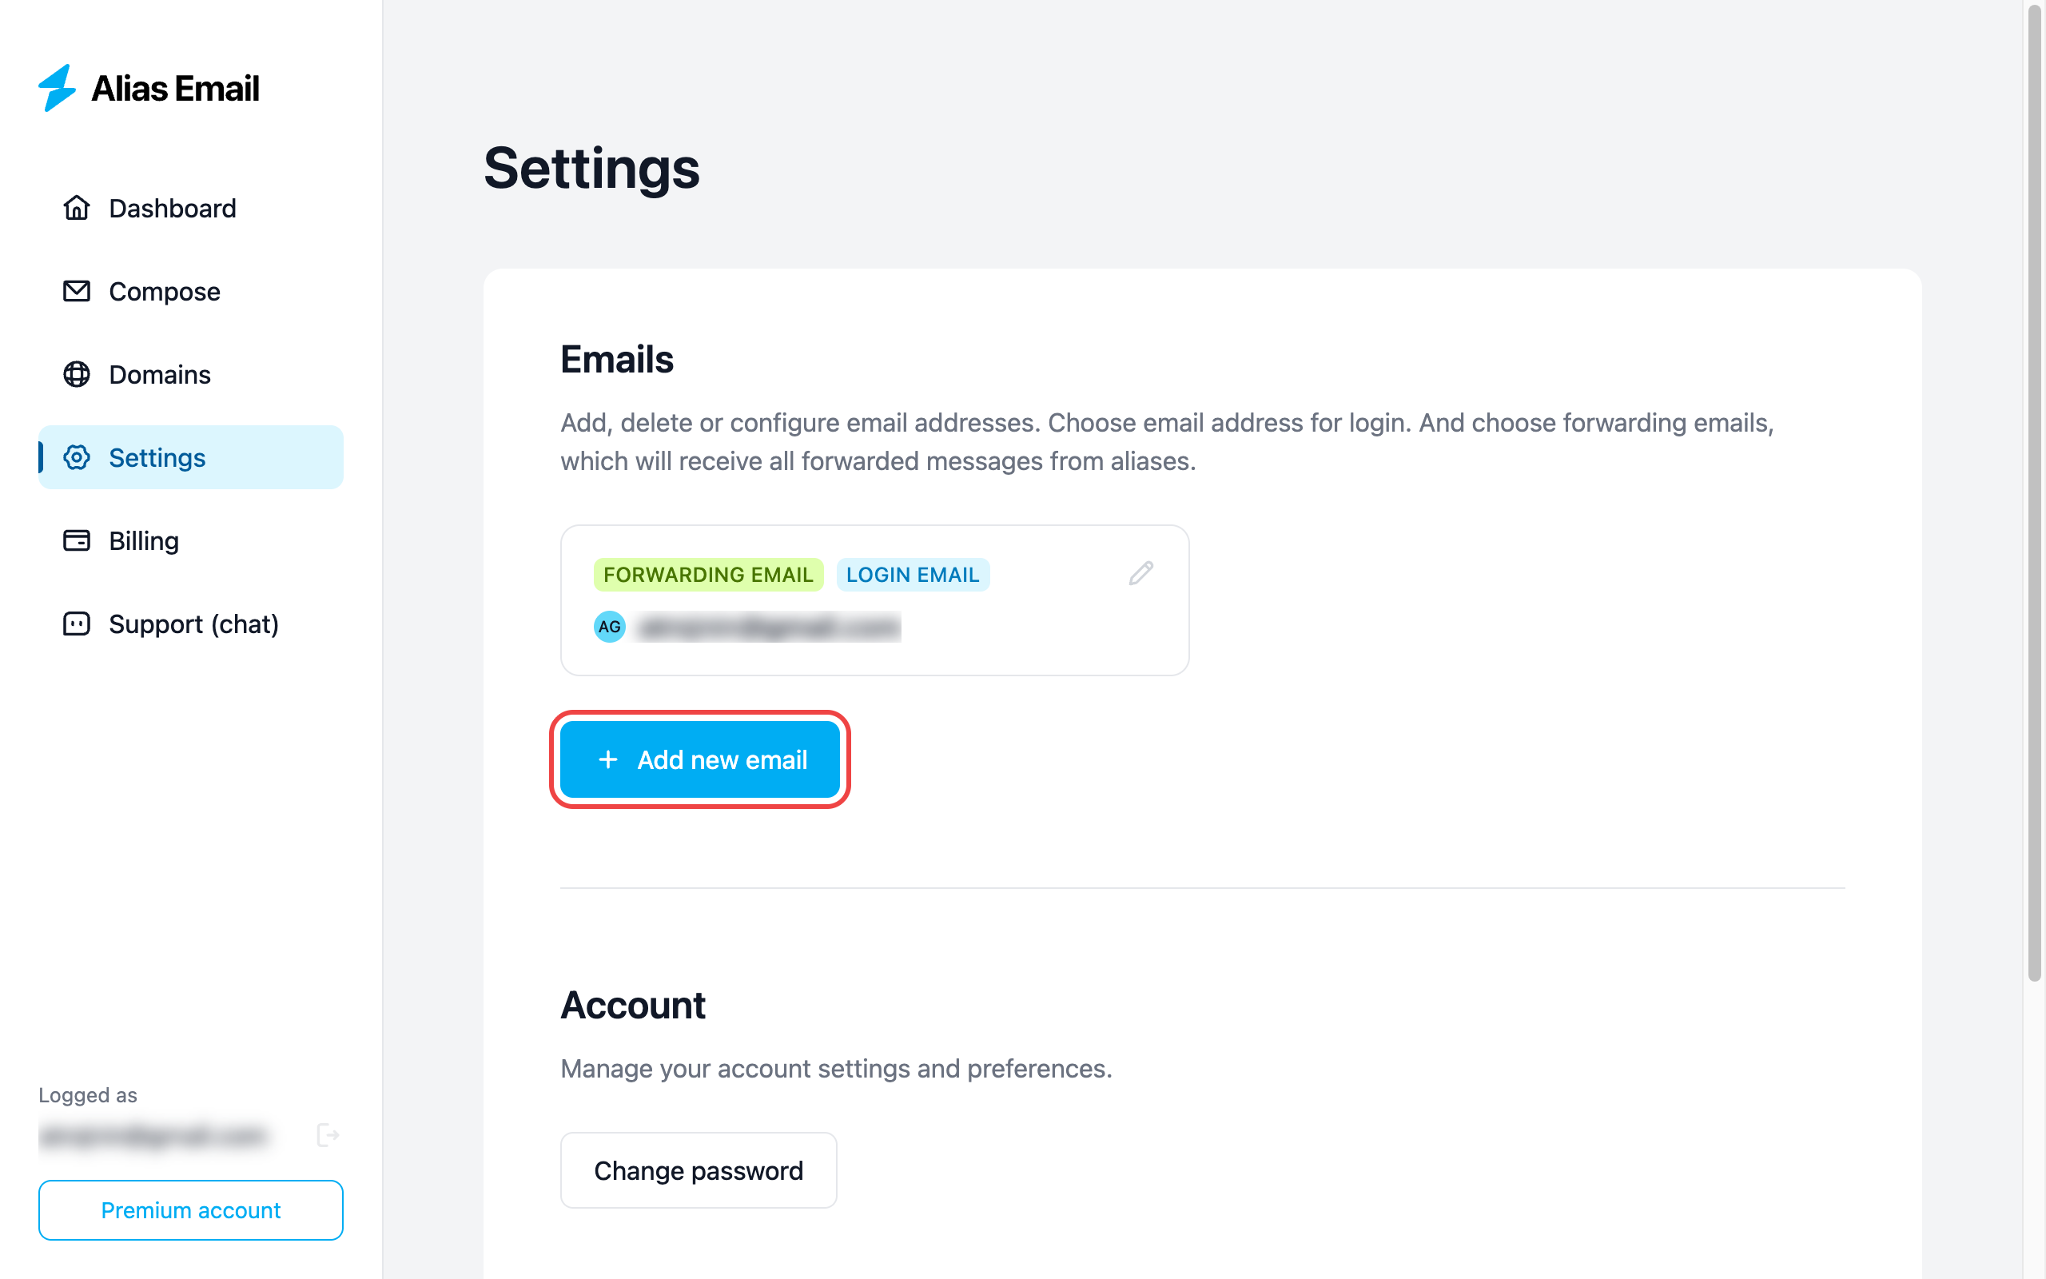Click the Change password button
Screen dimensions: 2046x1279
[x=699, y=1171]
